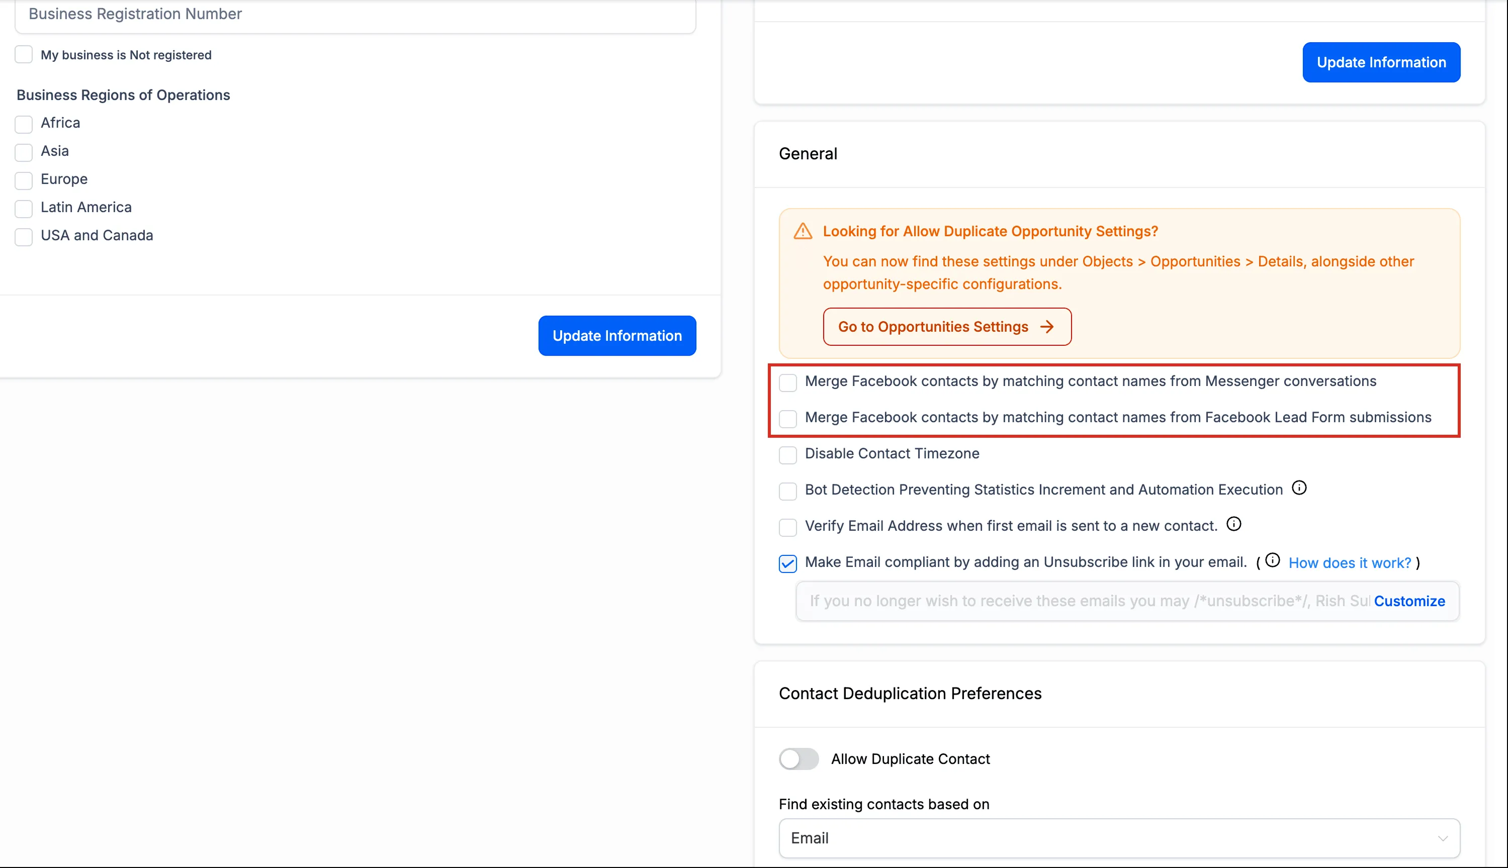Click Go to Opportunities Settings button

pyautogui.click(x=947, y=327)
